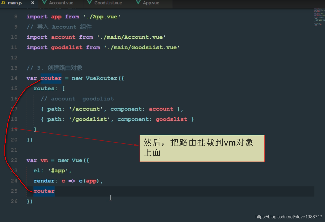Click 'render:' property on line 24
The width and height of the screenshot is (325, 222).
(45, 181)
